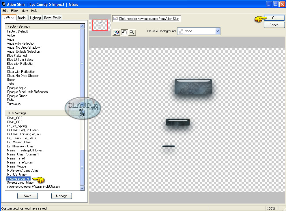Click the Save settings button

[x=27, y=196]
